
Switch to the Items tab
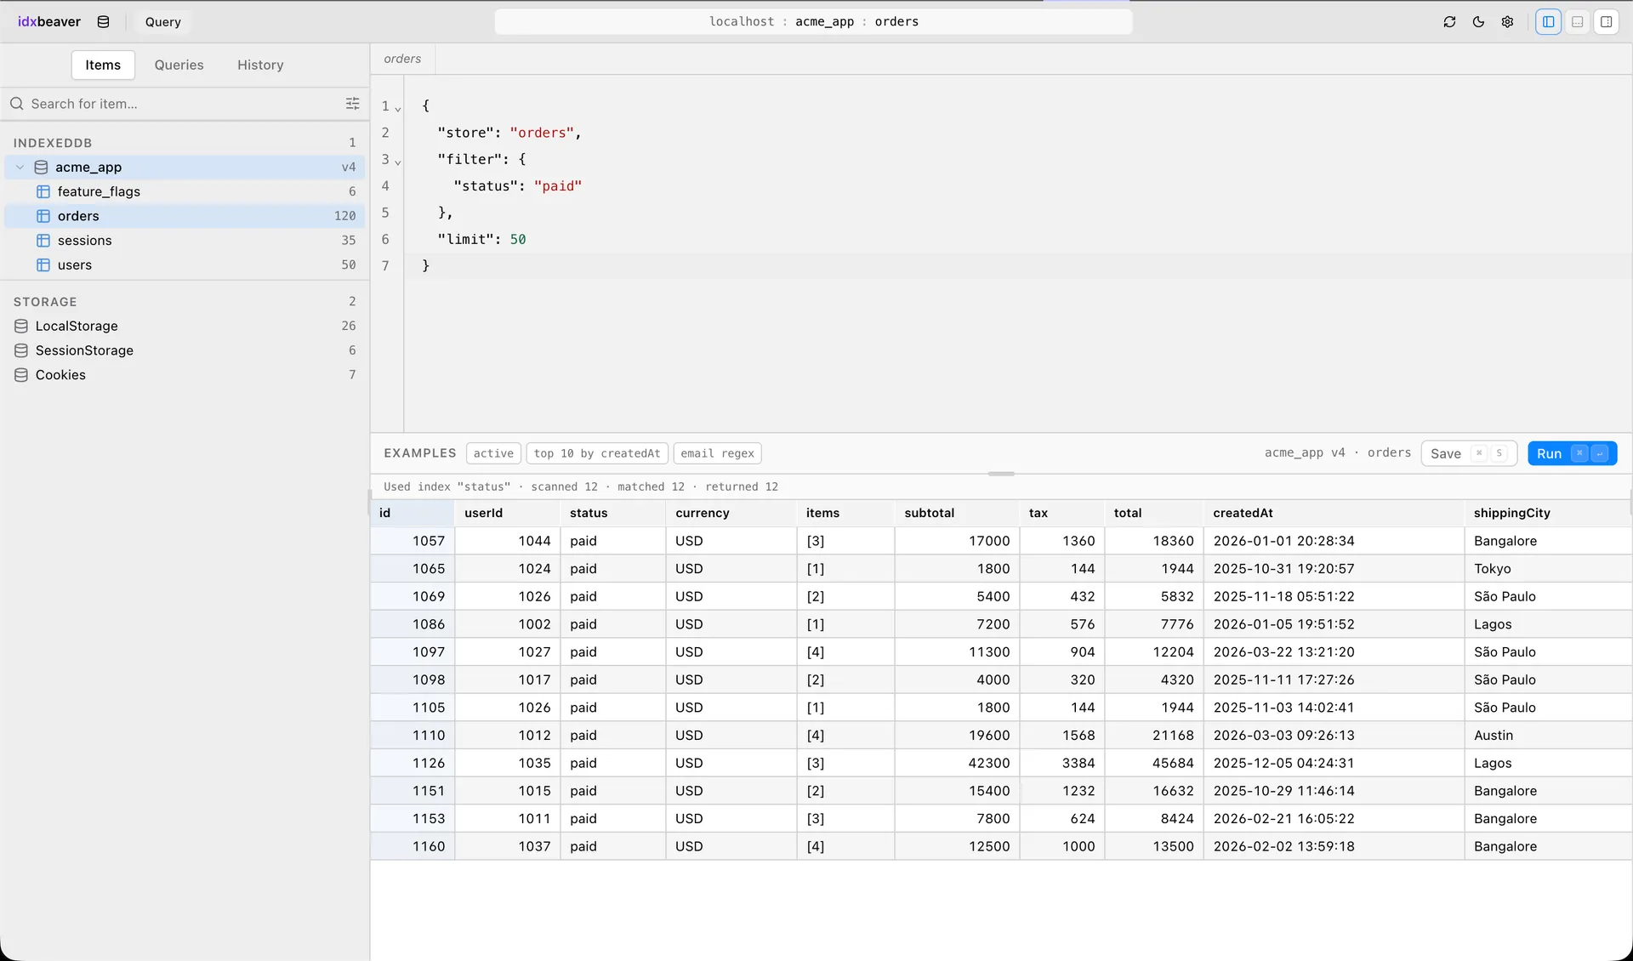tap(103, 65)
